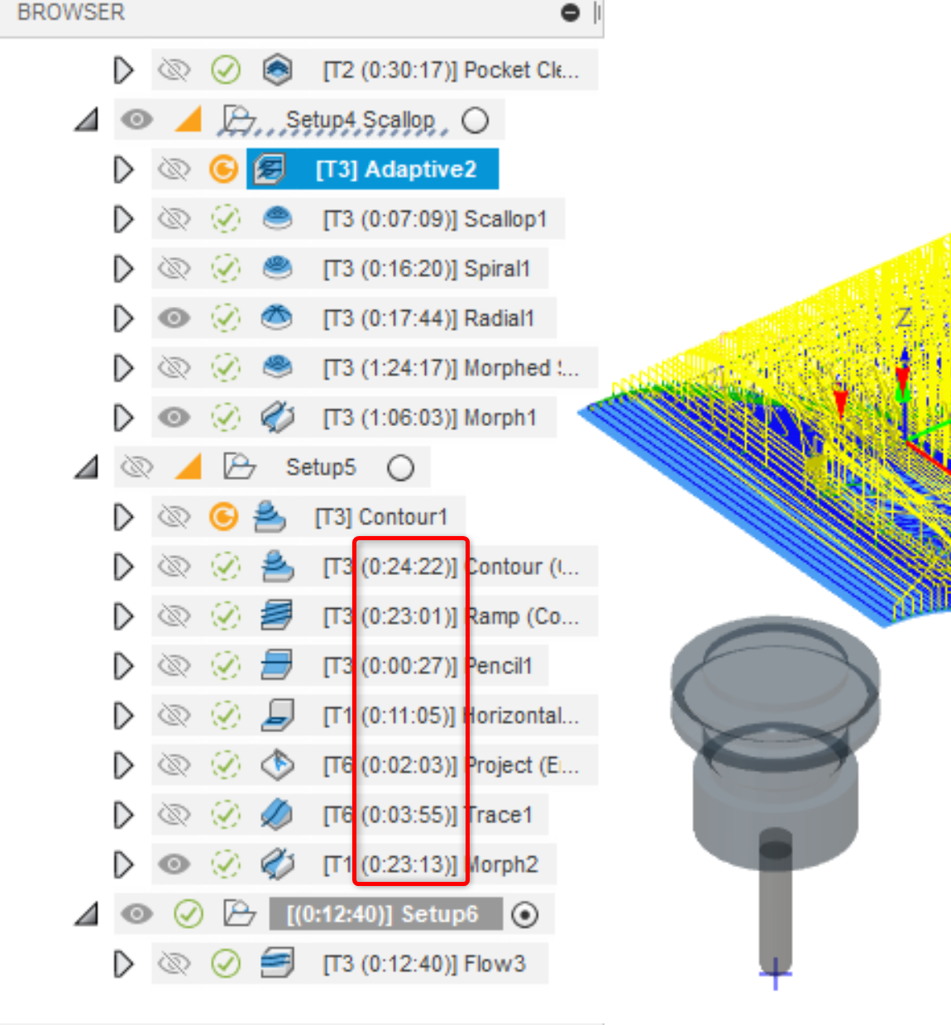Click the black dot button on BROWSER header
The width and height of the screenshot is (951, 1025).
coord(570,13)
